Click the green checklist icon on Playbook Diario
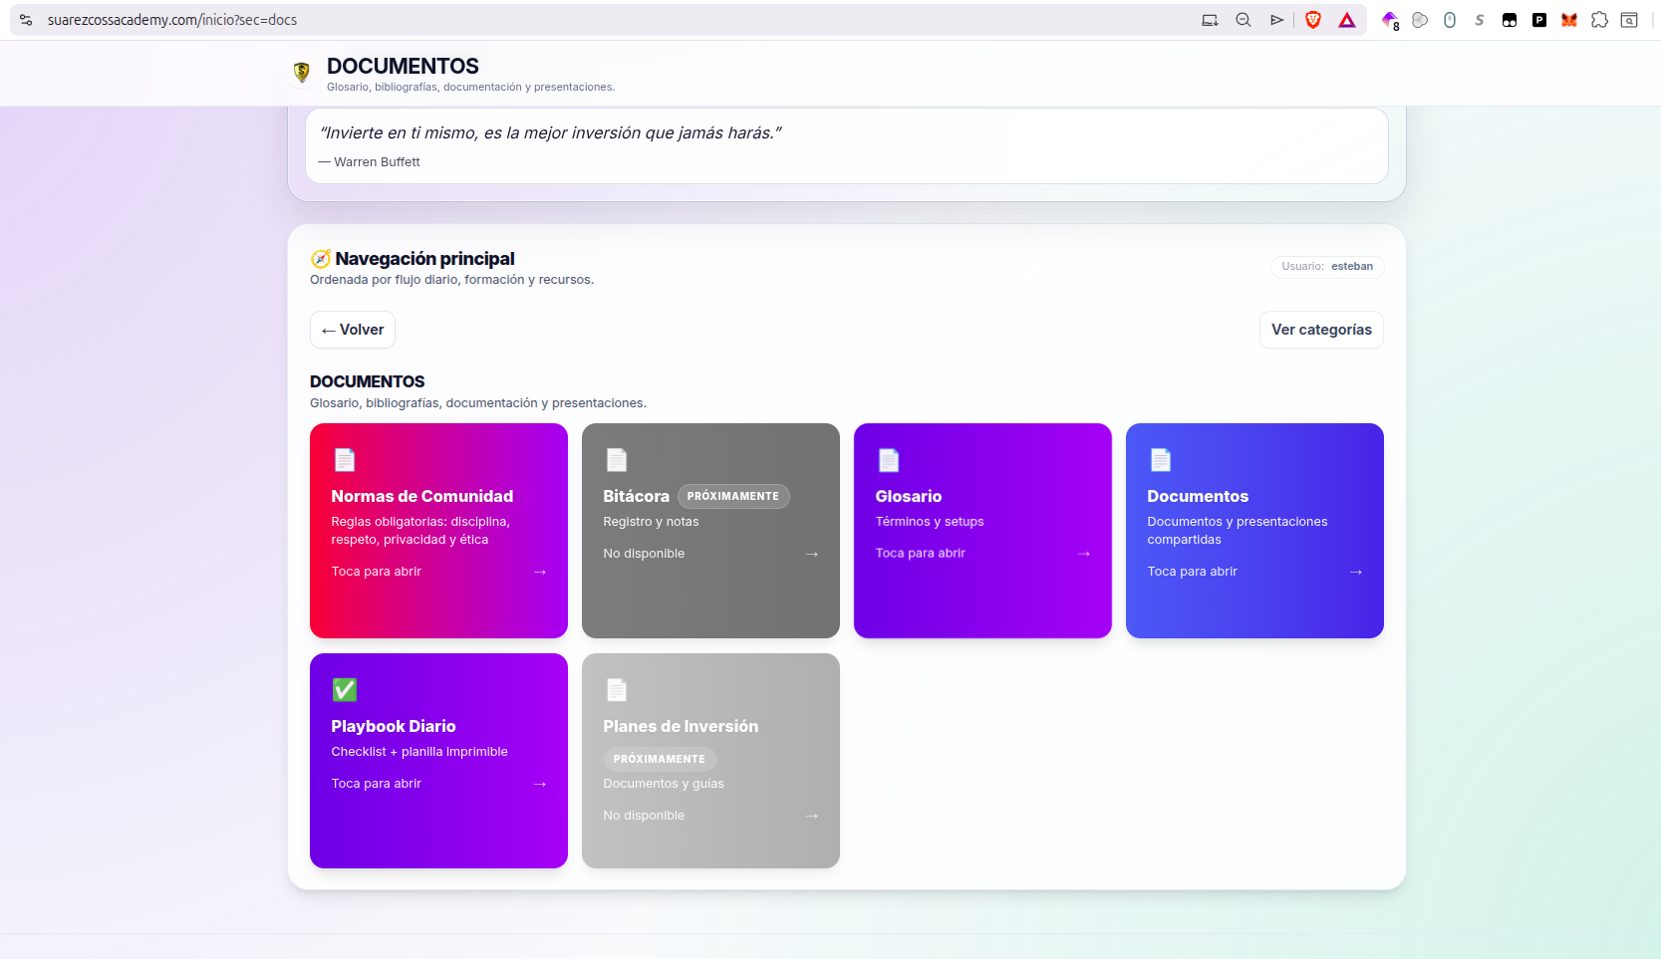The height and width of the screenshot is (959, 1661). (x=345, y=689)
